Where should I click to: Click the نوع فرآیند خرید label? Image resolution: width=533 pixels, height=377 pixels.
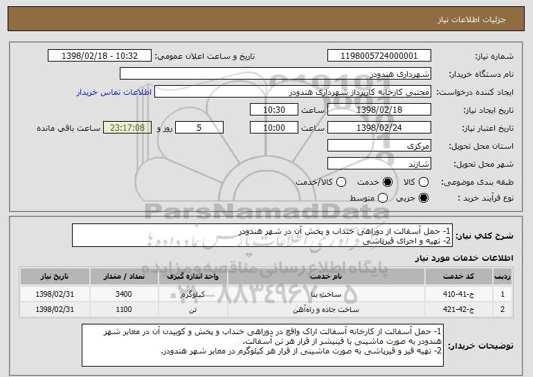point(485,198)
